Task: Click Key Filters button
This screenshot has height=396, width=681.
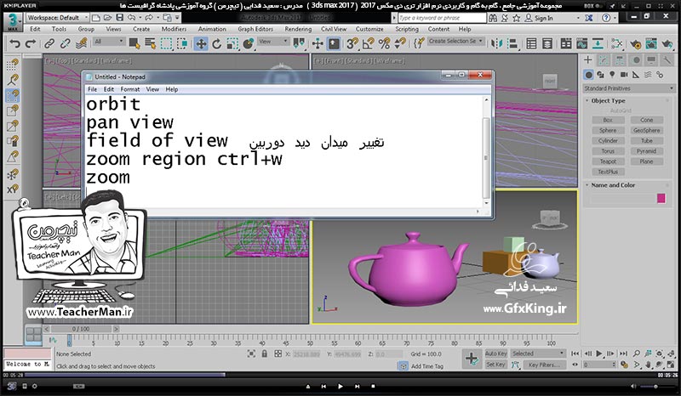Action: click(x=544, y=365)
